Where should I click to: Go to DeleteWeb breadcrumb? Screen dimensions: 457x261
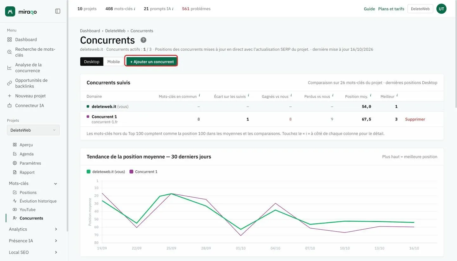point(115,31)
